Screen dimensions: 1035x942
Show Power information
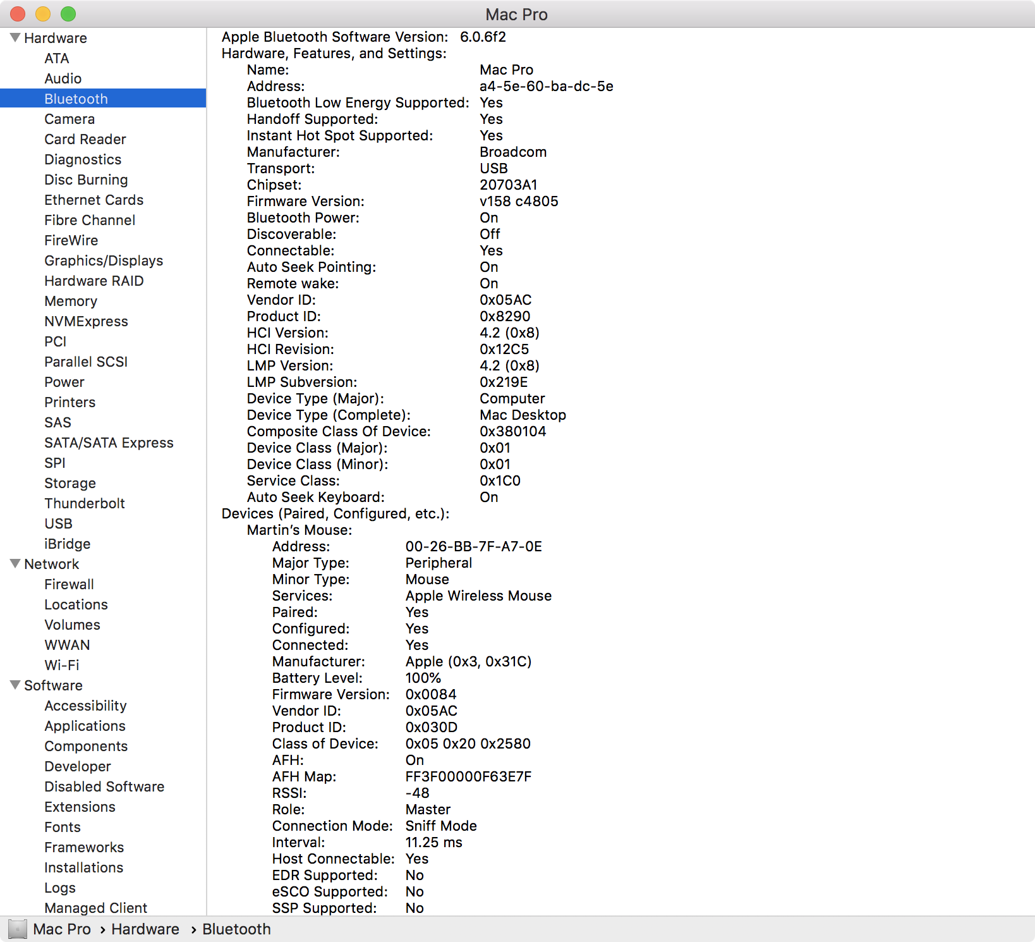[x=64, y=382]
